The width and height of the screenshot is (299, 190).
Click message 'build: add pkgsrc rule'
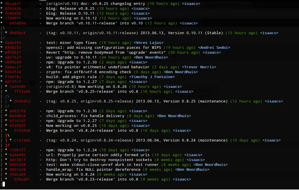[72, 77]
